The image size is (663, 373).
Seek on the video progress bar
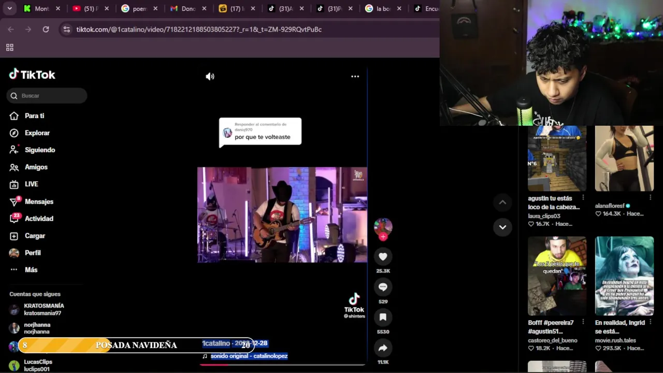(282, 365)
